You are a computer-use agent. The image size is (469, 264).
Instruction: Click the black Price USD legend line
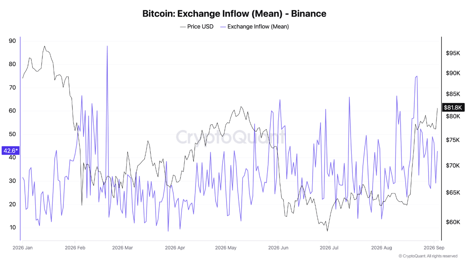pyautogui.click(x=182, y=27)
